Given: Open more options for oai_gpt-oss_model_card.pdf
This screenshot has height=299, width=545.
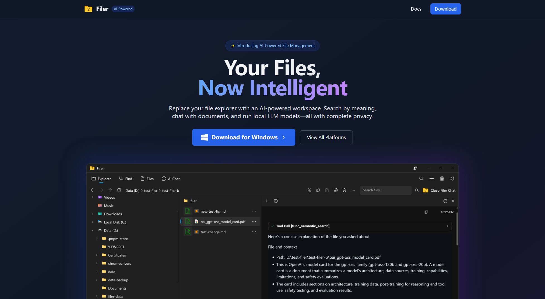Looking at the screenshot, I should pyautogui.click(x=254, y=222).
